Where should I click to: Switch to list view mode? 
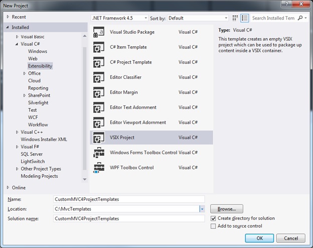(244, 18)
